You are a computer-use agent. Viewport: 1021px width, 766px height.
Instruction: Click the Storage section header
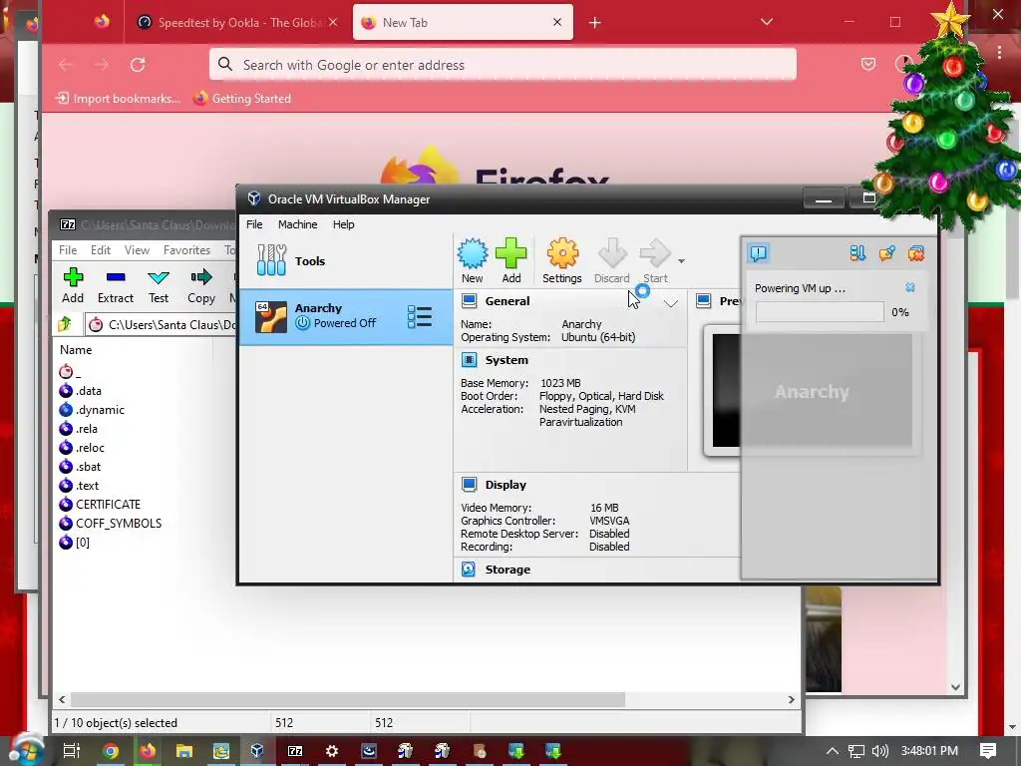coord(508,570)
